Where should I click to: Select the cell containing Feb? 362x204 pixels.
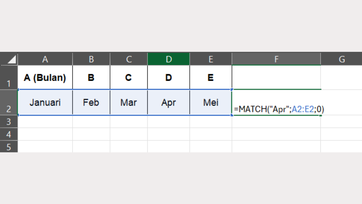pyautogui.click(x=91, y=103)
